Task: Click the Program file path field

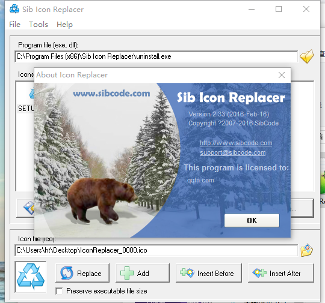Action: point(156,56)
